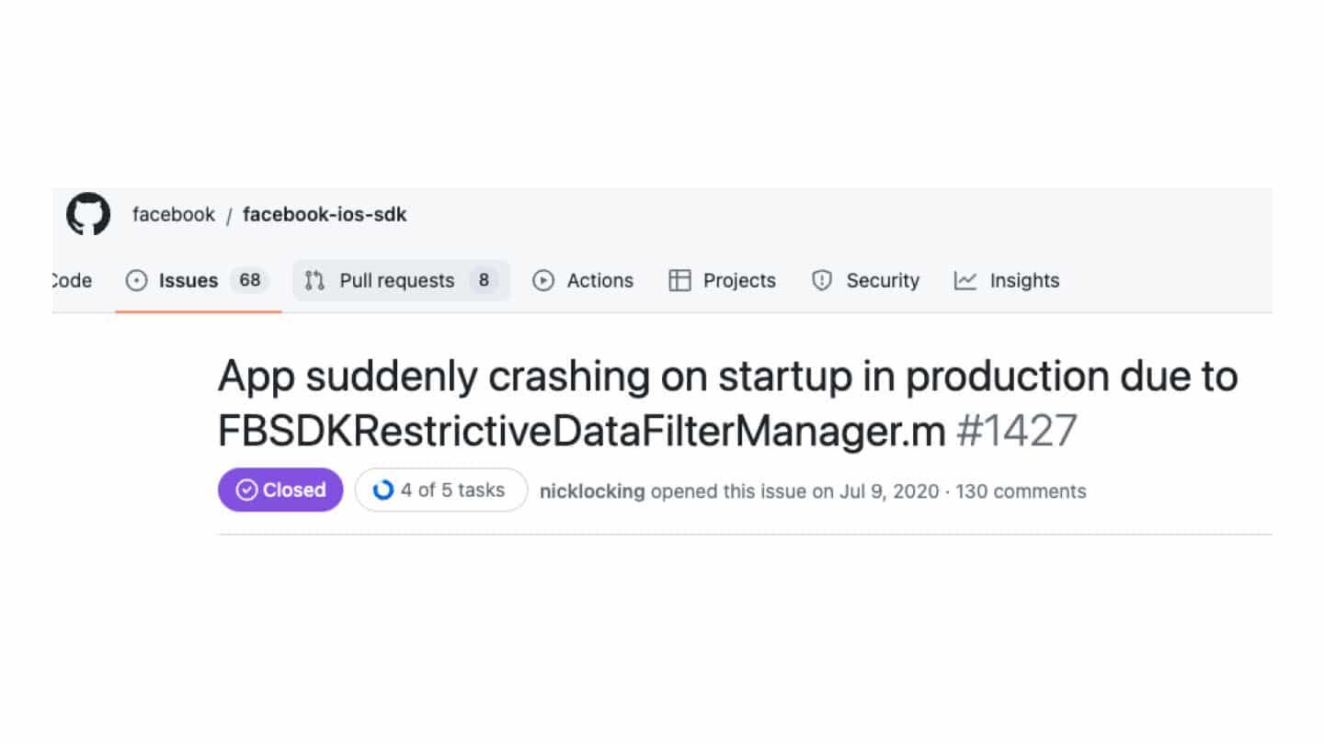Open the Actions tab
Image resolution: width=1324 pixels, height=744 pixels.
coord(584,281)
